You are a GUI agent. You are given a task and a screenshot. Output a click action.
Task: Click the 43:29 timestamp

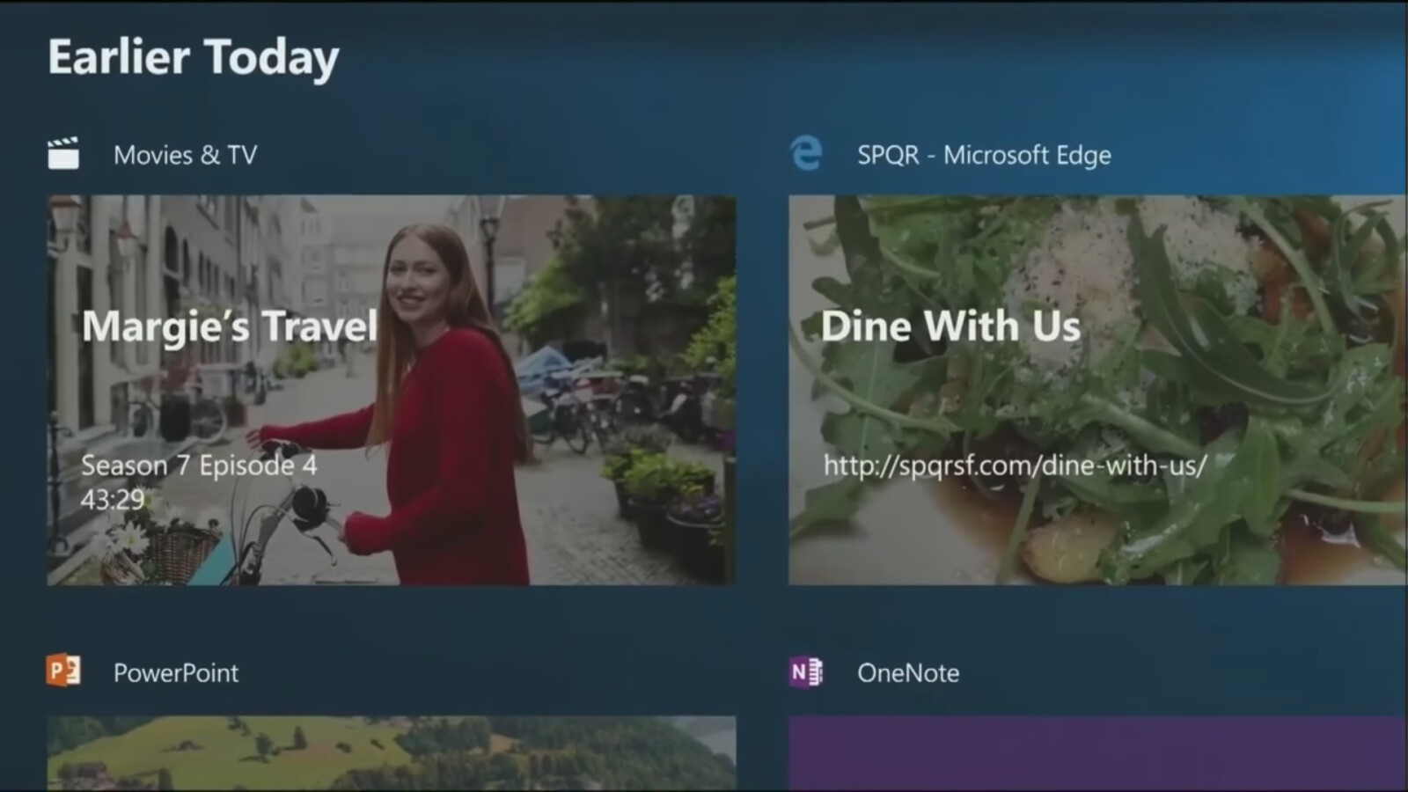(113, 500)
